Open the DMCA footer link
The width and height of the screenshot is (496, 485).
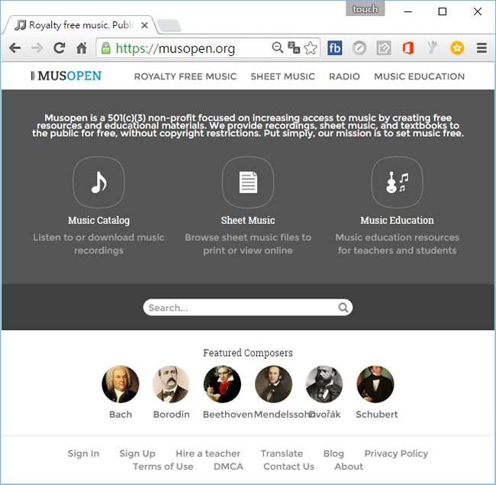pos(228,467)
